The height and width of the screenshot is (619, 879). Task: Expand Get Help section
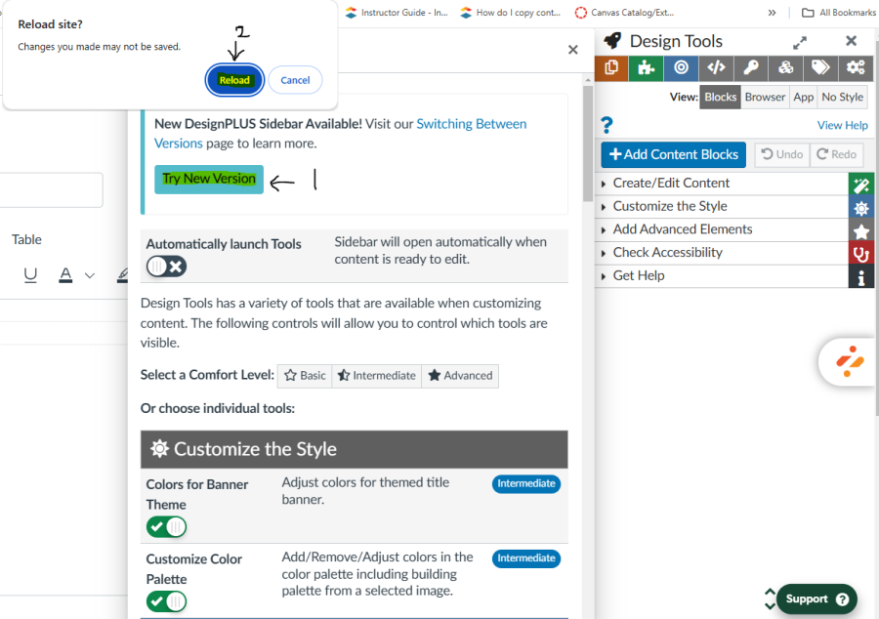point(722,275)
